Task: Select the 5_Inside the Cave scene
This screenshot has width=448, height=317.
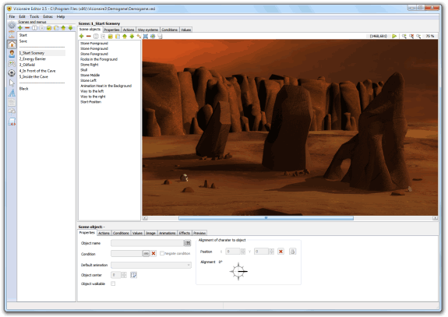Action: point(34,77)
